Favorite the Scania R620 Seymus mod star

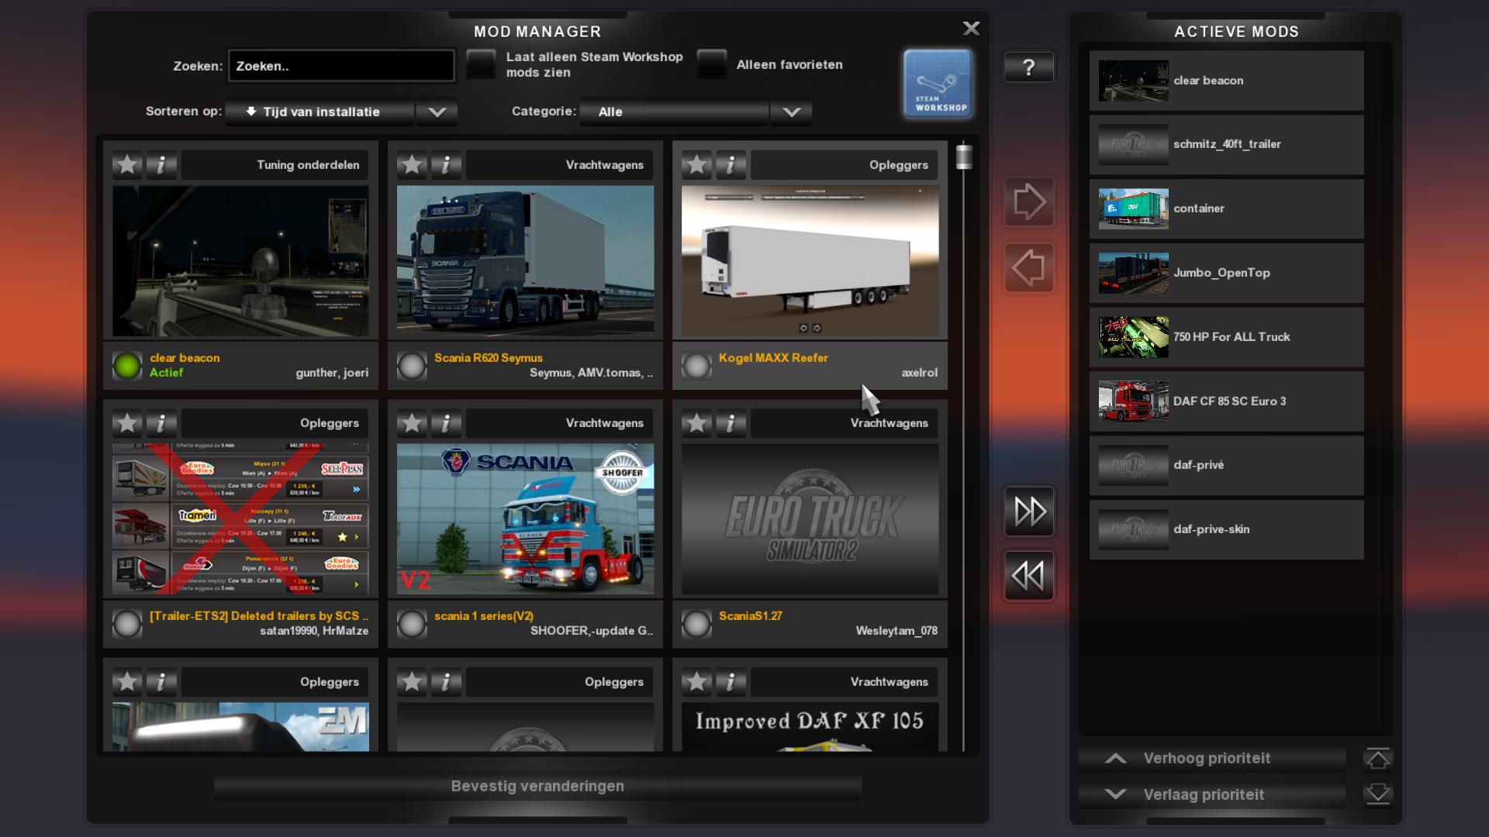[412, 165]
